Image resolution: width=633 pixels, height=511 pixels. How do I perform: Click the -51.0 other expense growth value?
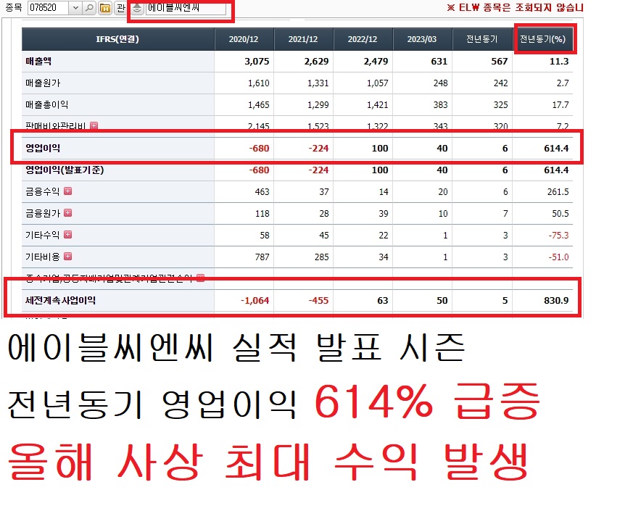tap(559, 257)
